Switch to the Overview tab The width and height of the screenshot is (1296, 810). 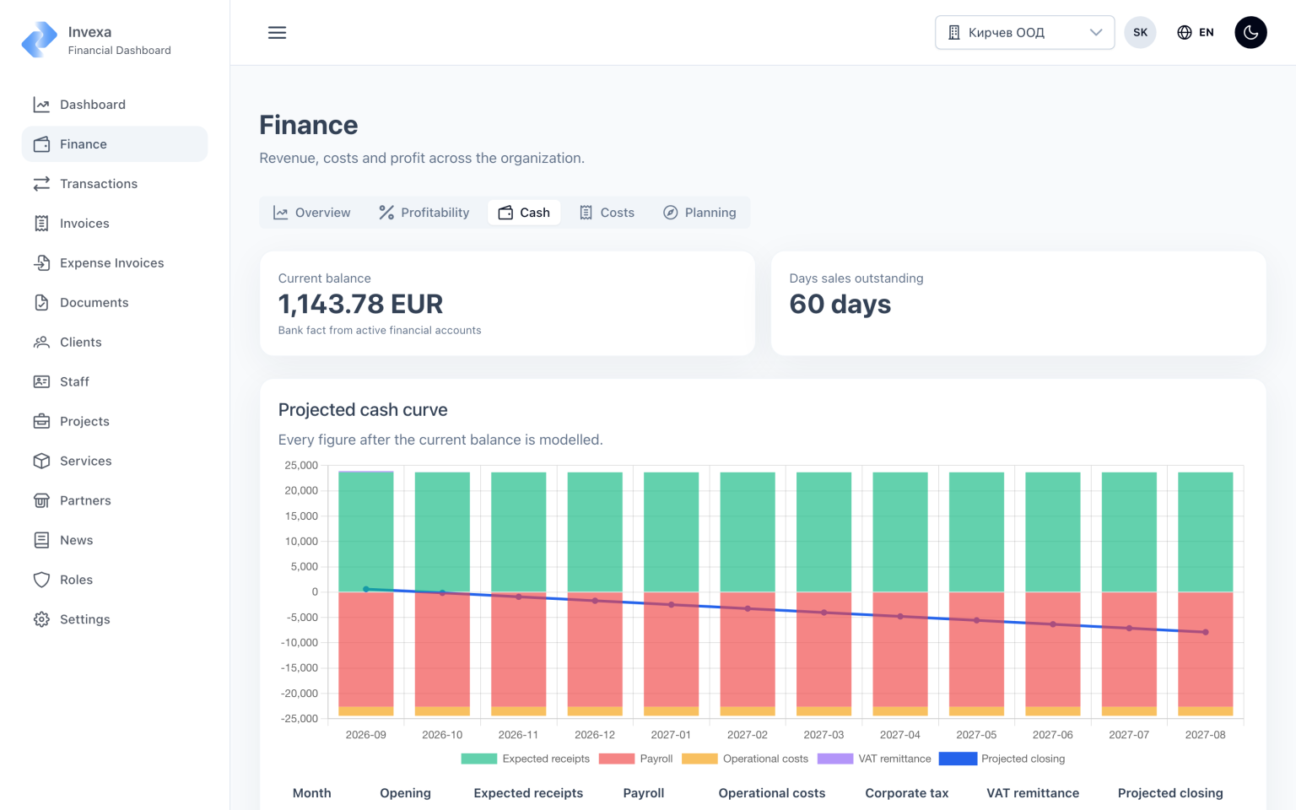pyautogui.click(x=311, y=213)
